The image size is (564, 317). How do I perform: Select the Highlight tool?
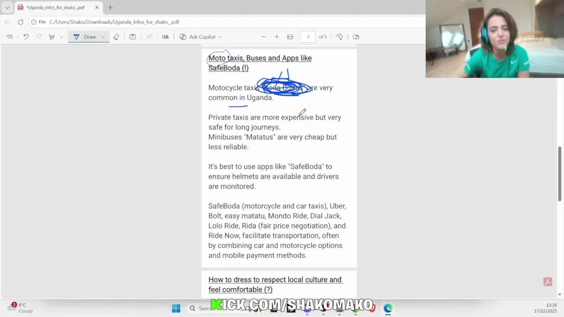(52, 37)
